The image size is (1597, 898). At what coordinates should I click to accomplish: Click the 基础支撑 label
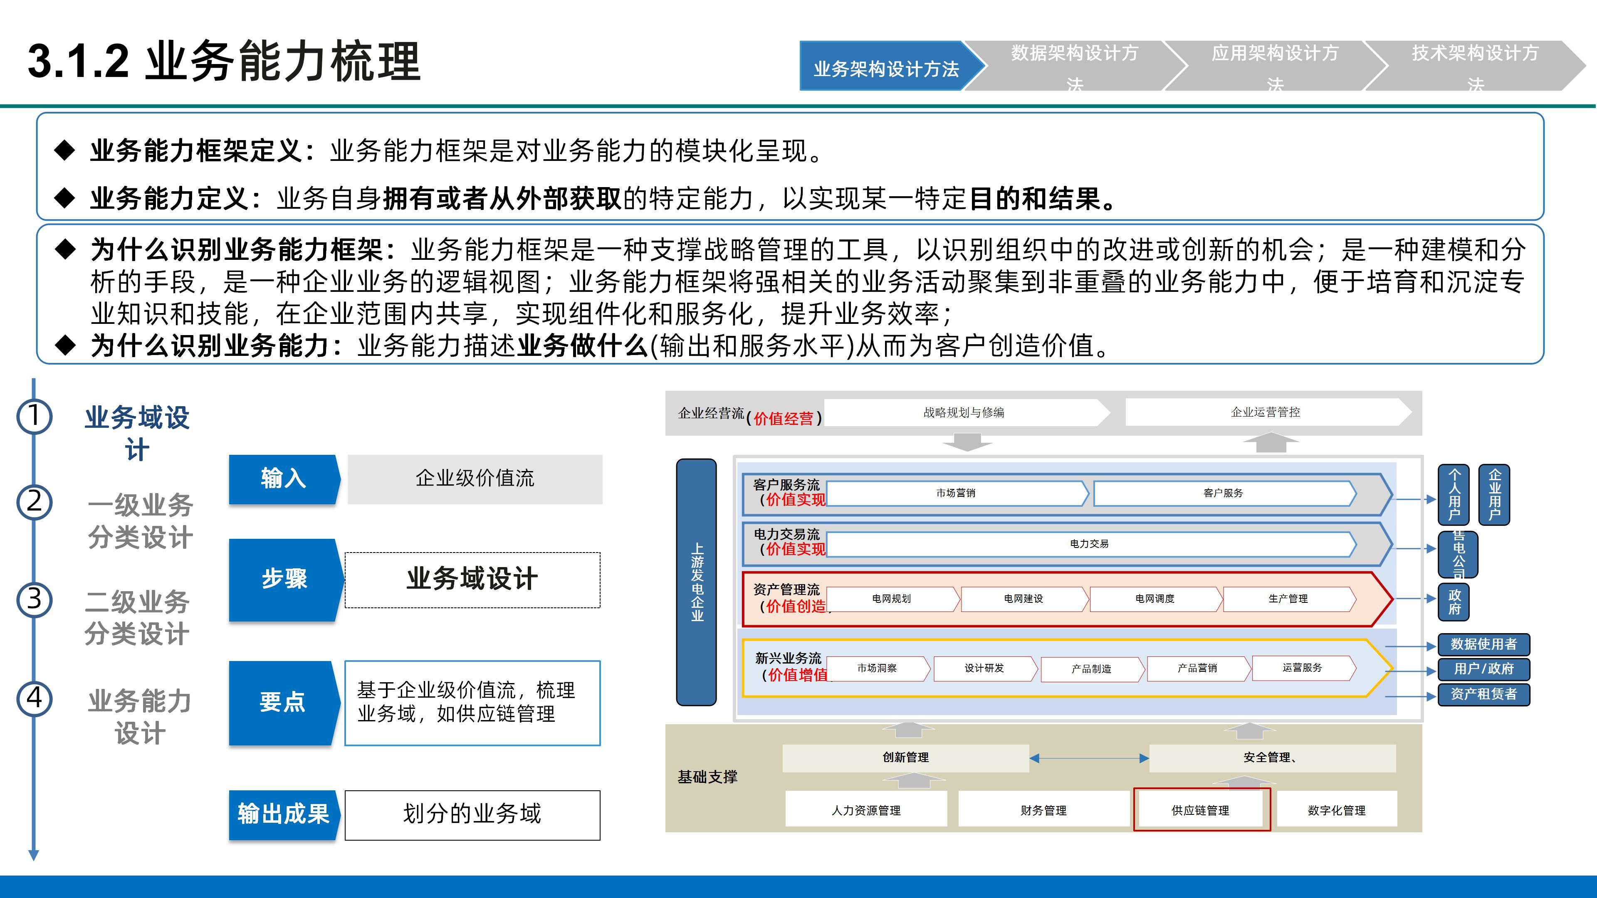707,777
